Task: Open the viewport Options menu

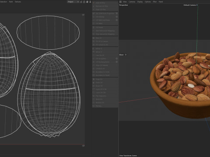Action: tap(148, 2)
